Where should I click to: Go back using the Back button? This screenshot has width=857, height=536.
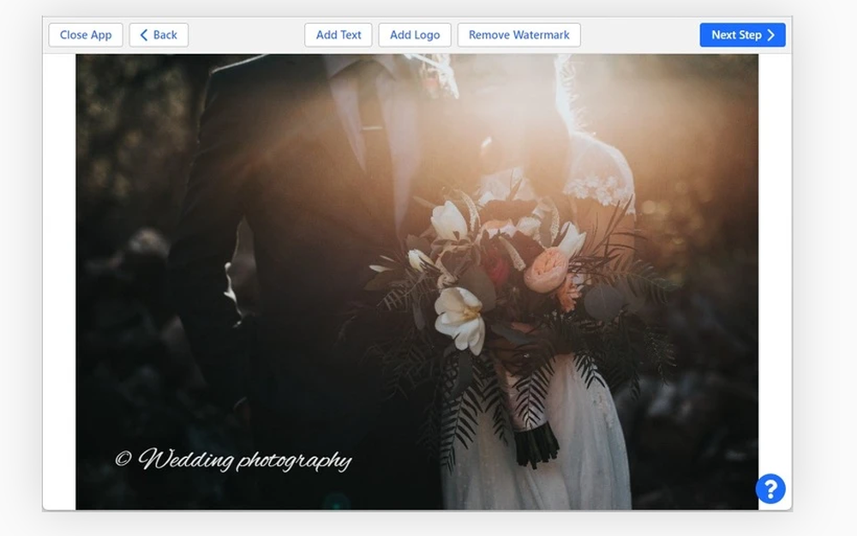point(158,34)
